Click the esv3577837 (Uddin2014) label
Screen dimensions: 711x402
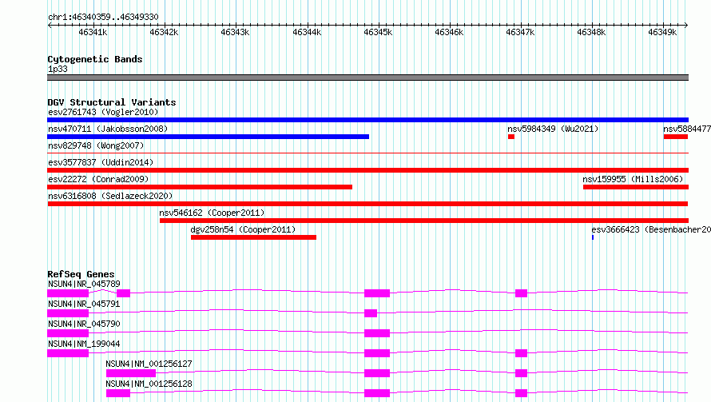(101, 162)
